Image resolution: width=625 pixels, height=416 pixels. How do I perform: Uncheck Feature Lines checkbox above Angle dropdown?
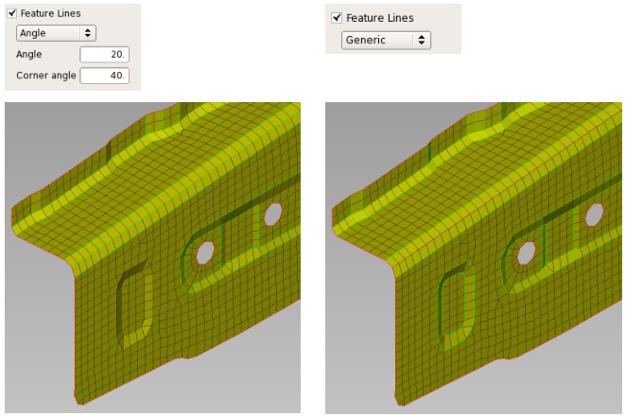click(12, 13)
